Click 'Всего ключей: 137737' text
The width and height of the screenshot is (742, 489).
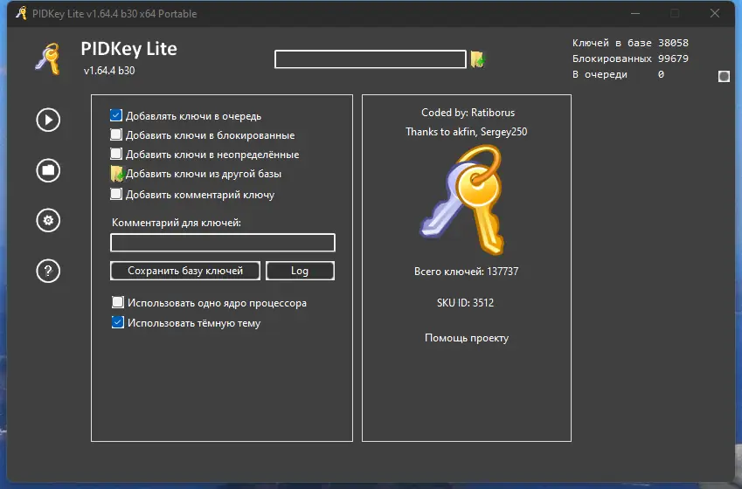coord(466,272)
